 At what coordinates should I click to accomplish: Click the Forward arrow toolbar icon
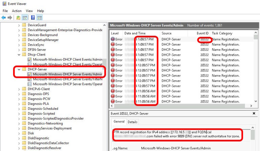coord(9,17)
